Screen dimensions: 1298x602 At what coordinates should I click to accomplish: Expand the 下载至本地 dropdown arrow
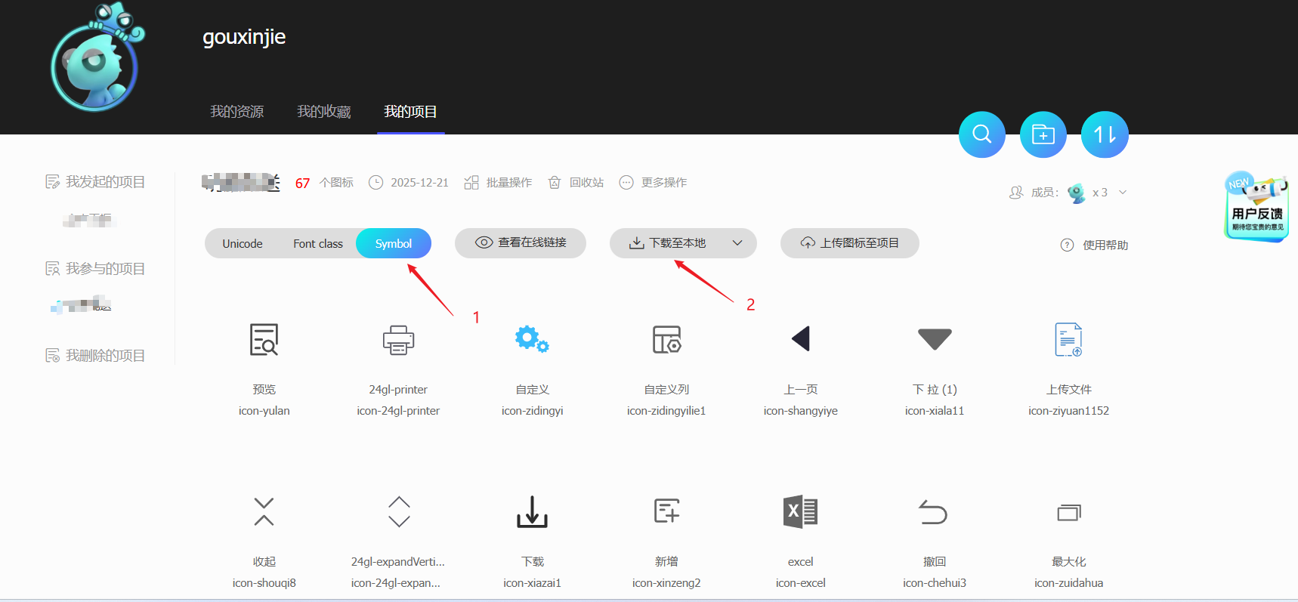pyautogui.click(x=737, y=243)
